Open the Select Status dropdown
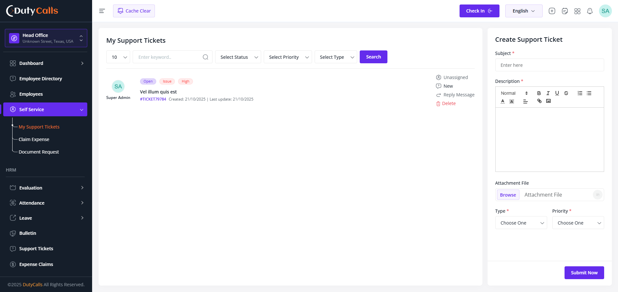This screenshot has height=292, width=618. 238,57
